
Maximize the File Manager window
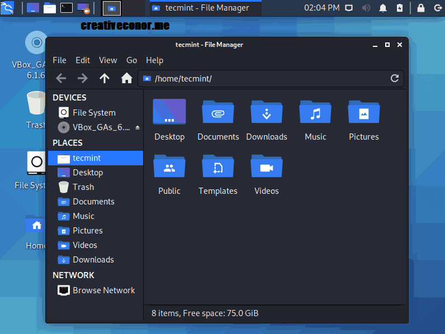coord(387,45)
